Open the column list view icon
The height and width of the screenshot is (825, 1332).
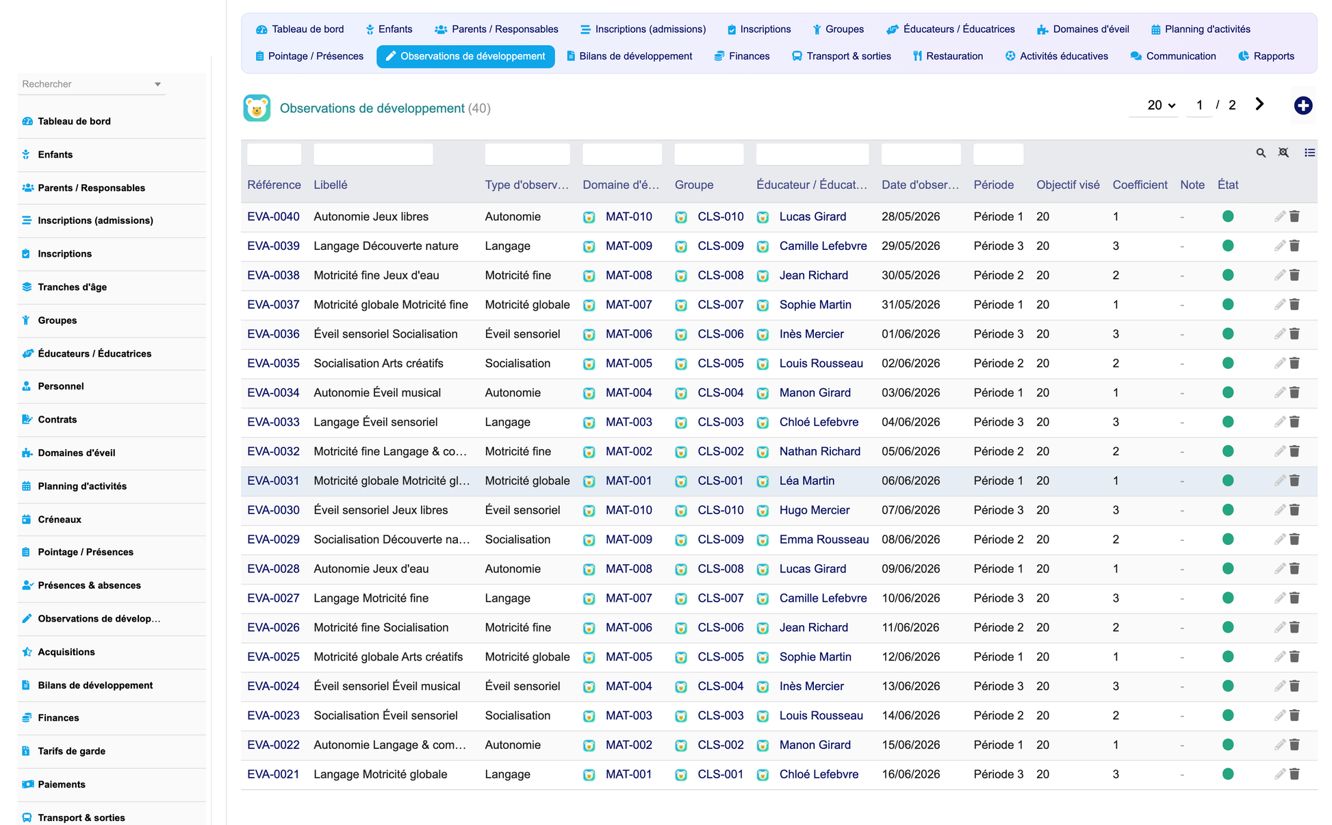point(1309,153)
